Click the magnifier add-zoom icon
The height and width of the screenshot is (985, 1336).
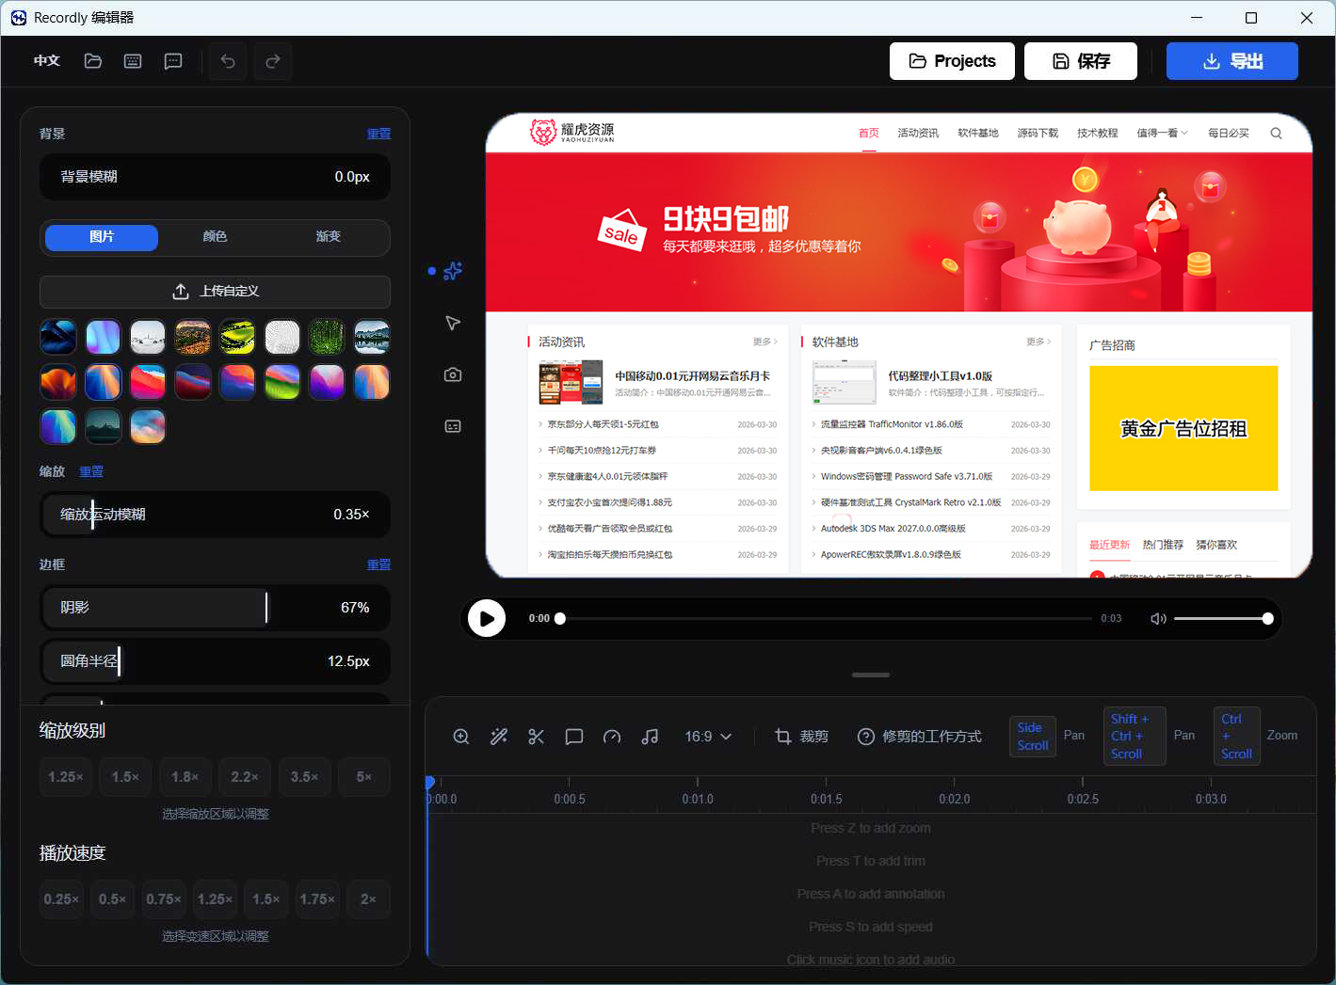tap(461, 737)
